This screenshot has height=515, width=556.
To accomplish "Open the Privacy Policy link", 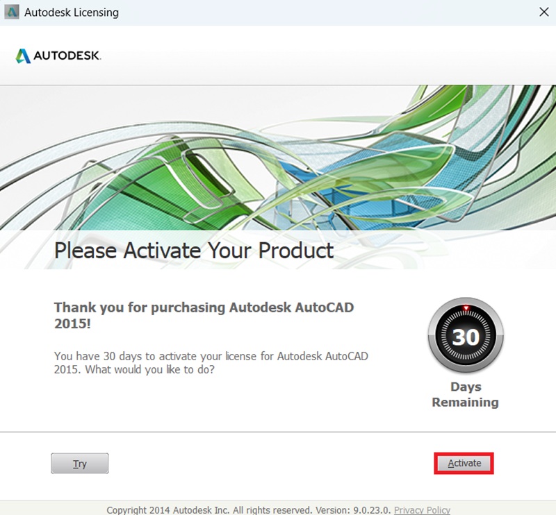I will 423,509.
